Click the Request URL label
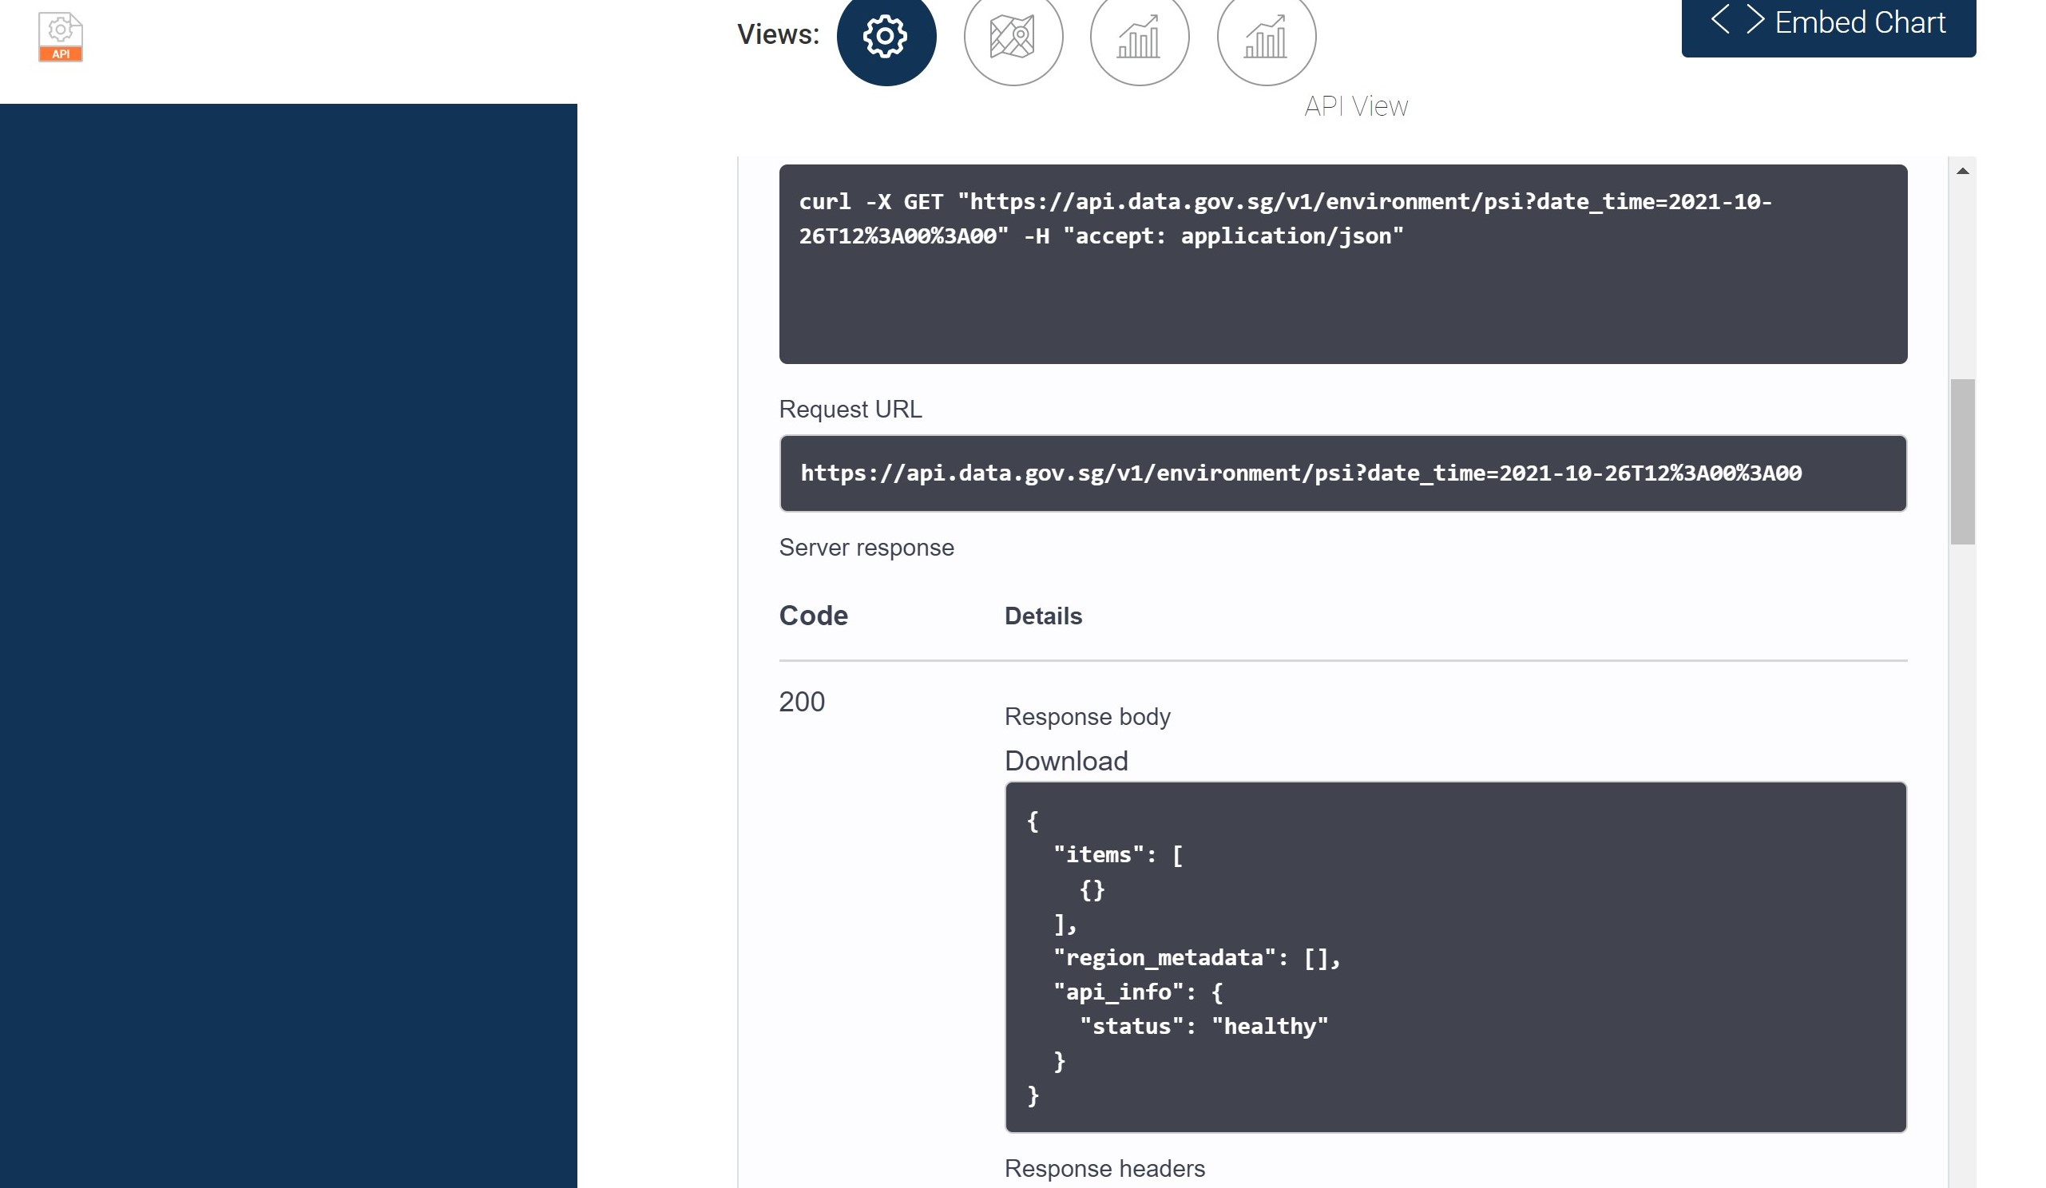The height and width of the screenshot is (1188, 2046). point(851,409)
